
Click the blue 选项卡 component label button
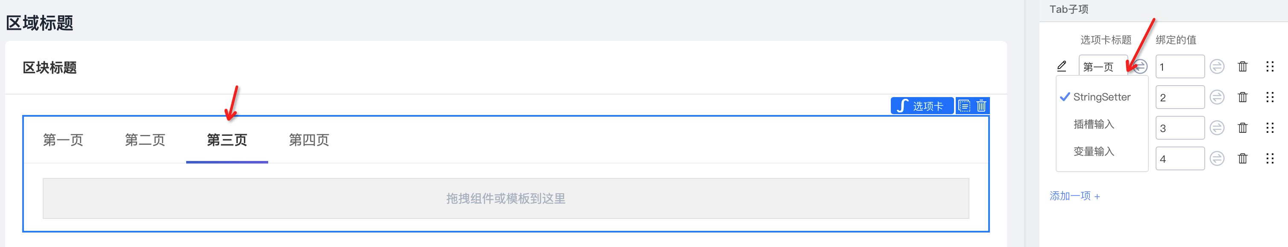922,106
